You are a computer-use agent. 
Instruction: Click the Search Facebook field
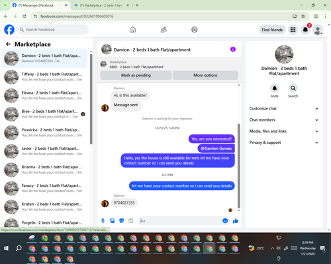tap(53, 30)
